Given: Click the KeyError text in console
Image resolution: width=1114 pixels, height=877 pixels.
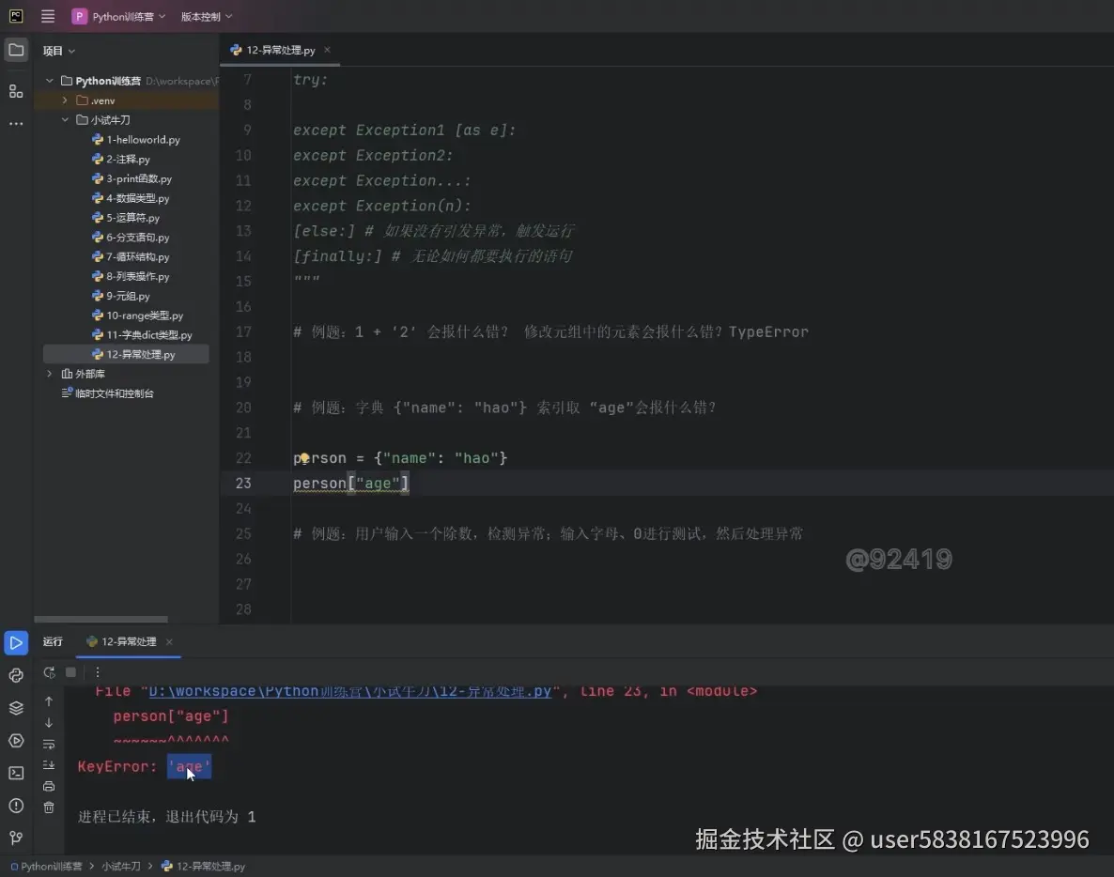Looking at the screenshot, I should [116, 767].
